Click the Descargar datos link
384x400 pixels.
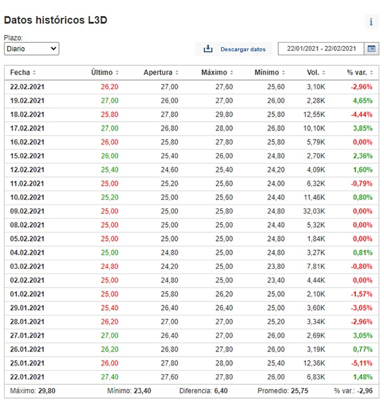click(243, 49)
